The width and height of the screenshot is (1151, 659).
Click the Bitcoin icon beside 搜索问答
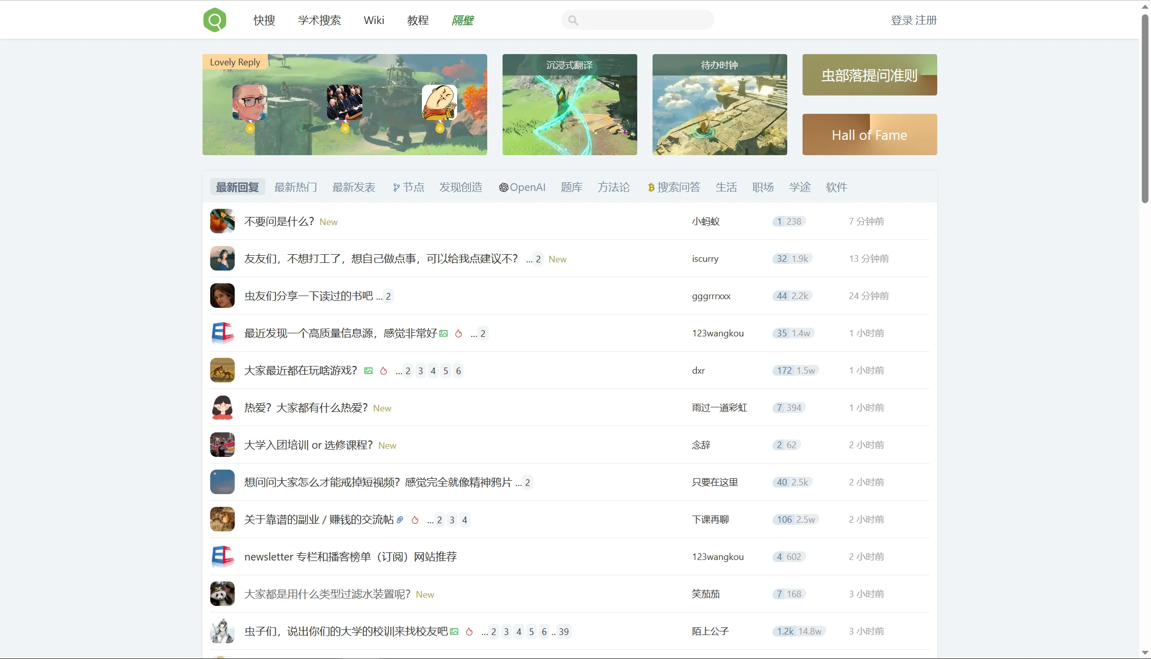[650, 187]
